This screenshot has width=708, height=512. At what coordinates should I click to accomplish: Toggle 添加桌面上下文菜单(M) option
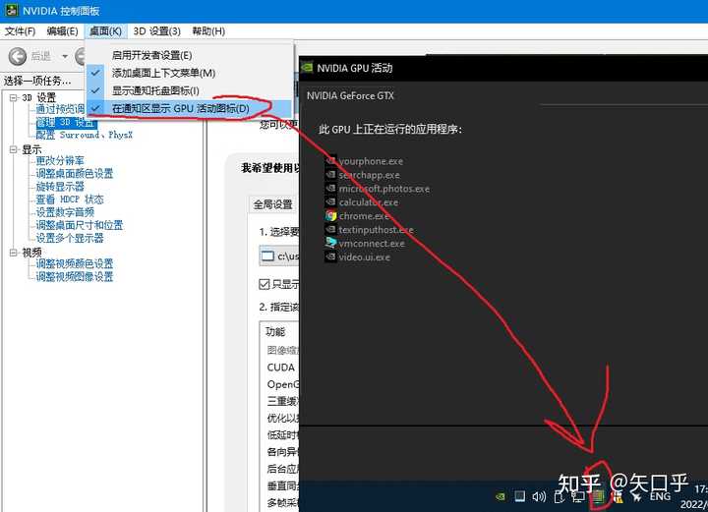(189, 73)
